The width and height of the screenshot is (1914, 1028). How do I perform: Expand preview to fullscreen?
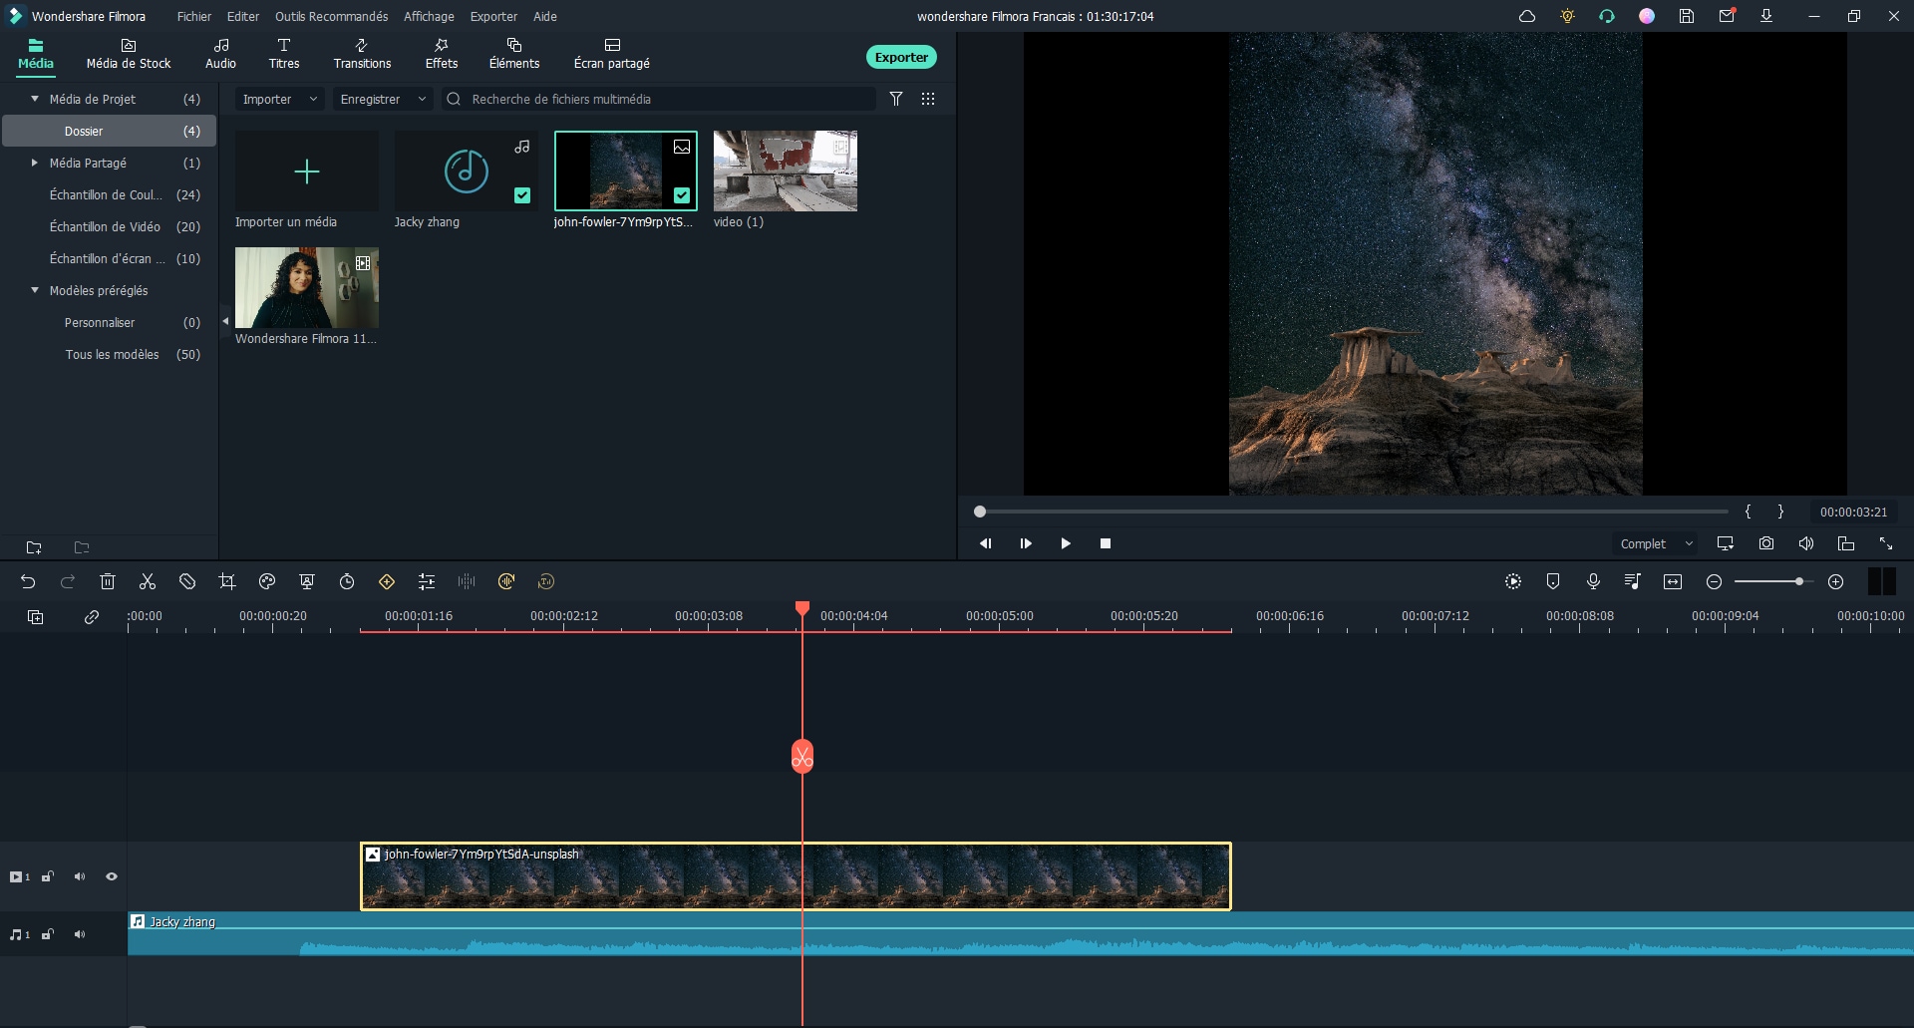[x=1886, y=543]
